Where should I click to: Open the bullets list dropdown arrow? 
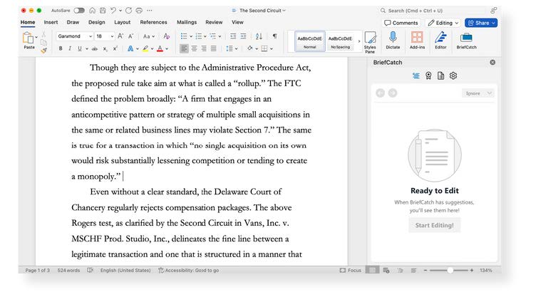(191, 36)
